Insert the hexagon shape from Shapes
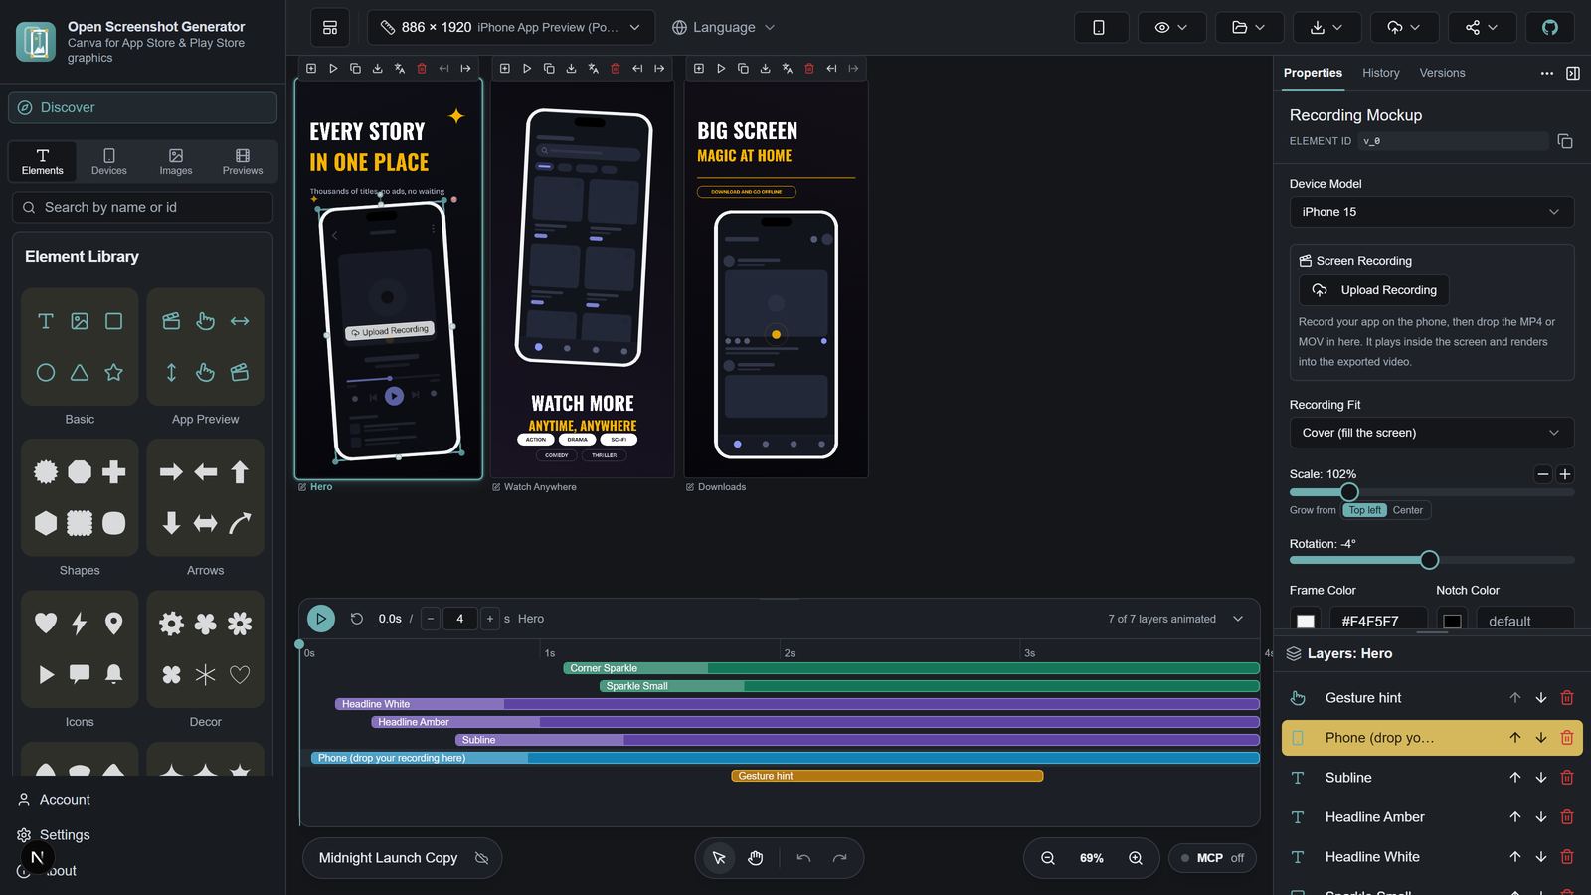This screenshot has width=1591, height=895. pos(46,523)
